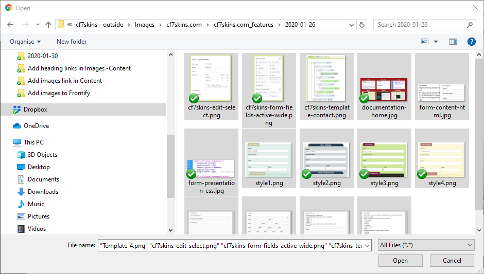Click the documentation-home.jpg thumbnail
The width and height of the screenshot is (484, 274).
[384, 90]
